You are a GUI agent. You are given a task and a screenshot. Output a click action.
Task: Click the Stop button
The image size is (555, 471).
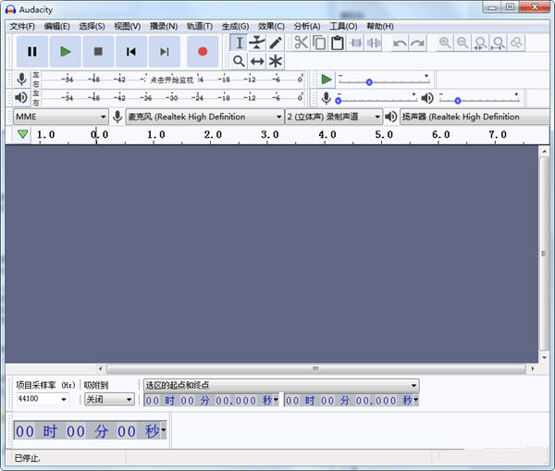(98, 52)
